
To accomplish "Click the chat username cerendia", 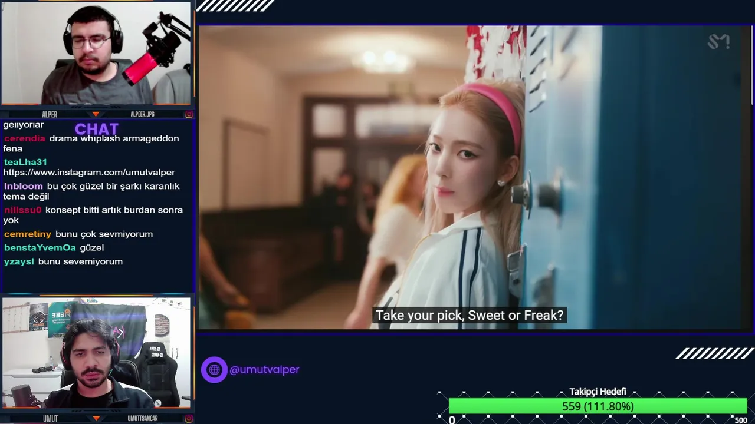I will click(24, 138).
